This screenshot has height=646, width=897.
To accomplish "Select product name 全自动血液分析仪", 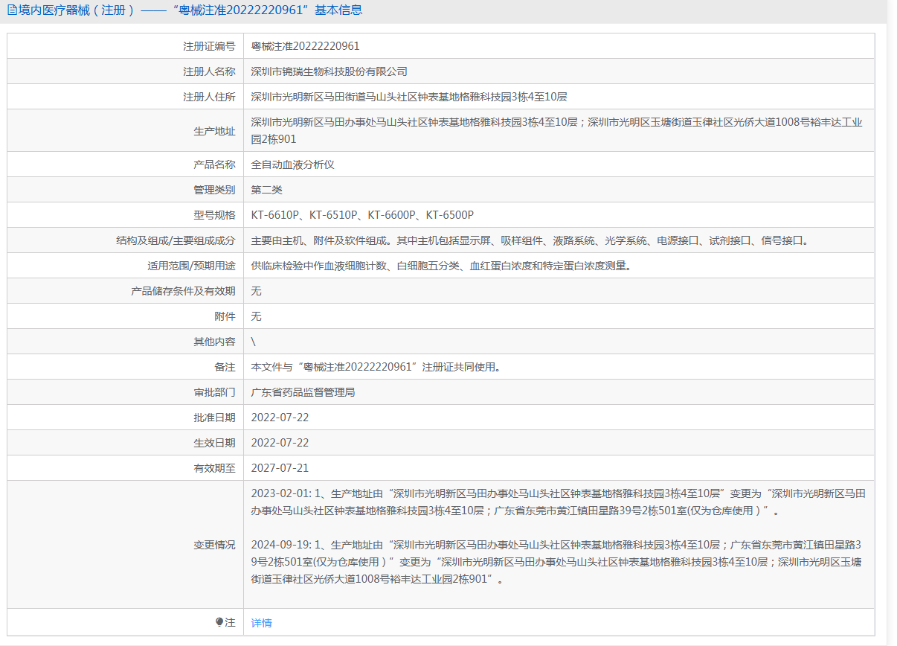I will point(293,164).
